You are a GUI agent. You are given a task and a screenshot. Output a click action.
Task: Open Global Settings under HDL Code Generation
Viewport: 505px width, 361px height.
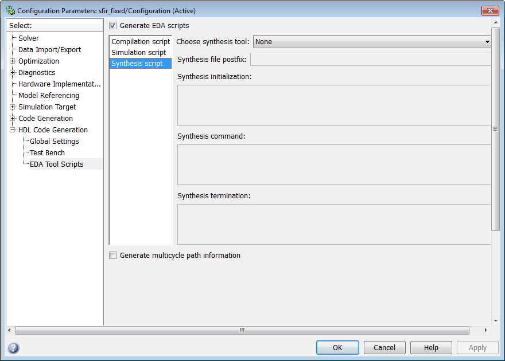[x=54, y=141]
